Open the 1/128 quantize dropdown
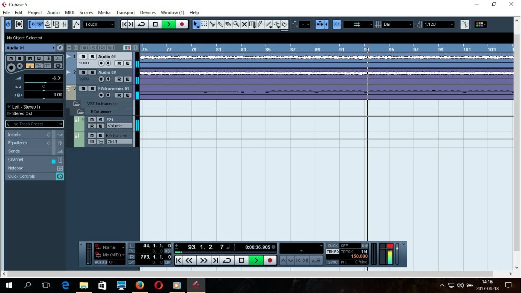 439,24
